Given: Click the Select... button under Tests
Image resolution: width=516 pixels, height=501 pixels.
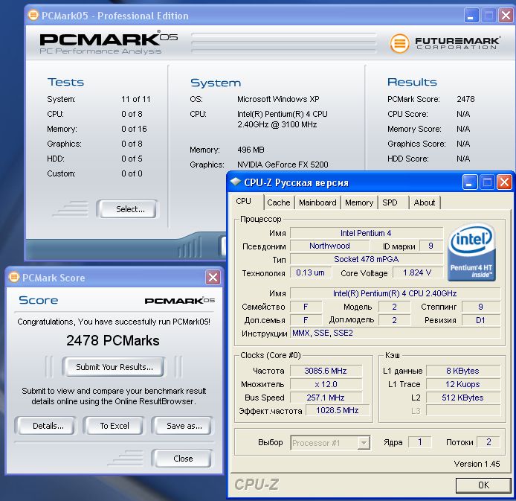Looking at the screenshot, I should click(x=129, y=209).
